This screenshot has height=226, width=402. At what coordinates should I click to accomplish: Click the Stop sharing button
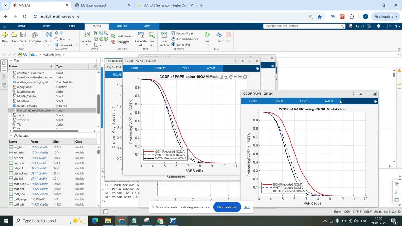(227, 207)
